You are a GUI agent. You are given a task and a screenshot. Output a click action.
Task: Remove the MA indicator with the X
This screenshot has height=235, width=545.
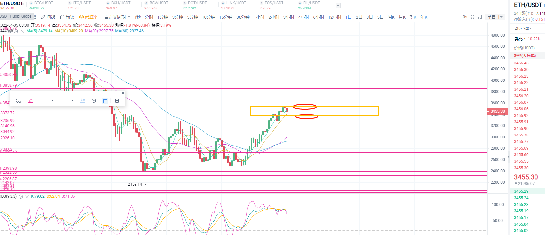point(22,31)
